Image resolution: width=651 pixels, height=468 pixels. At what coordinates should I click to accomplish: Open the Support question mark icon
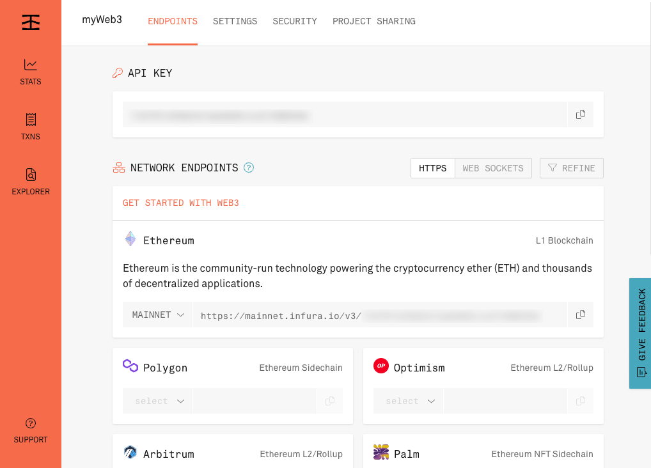coord(31,423)
